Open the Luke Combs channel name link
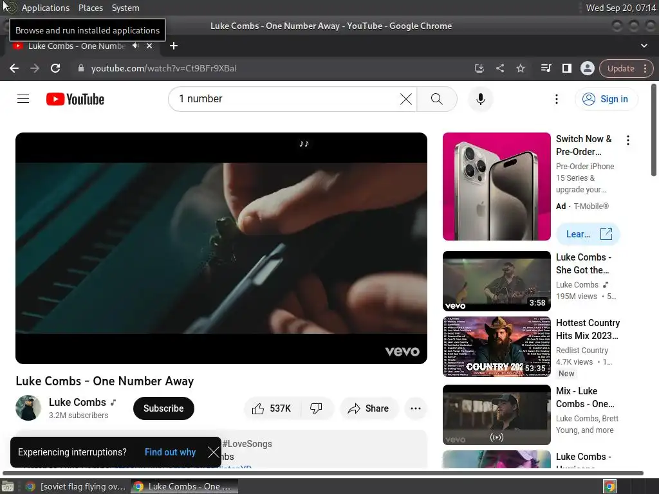This screenshot has height=494, width=659. click(x=77, y=403)
